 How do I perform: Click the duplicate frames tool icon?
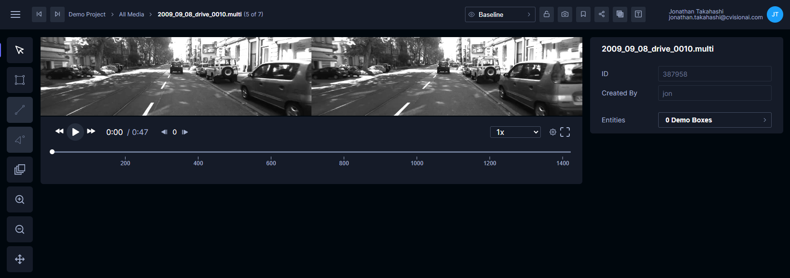(x=20, y=170)
